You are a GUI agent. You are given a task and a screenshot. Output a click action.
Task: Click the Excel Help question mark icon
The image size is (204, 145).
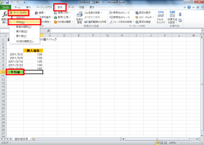189,7
